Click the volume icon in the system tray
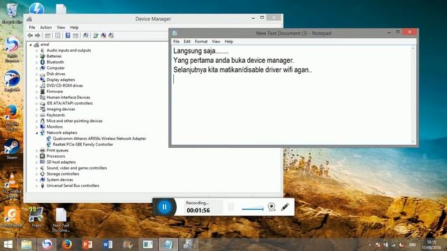This screenshot has height=251, width=447. [402, 245]
